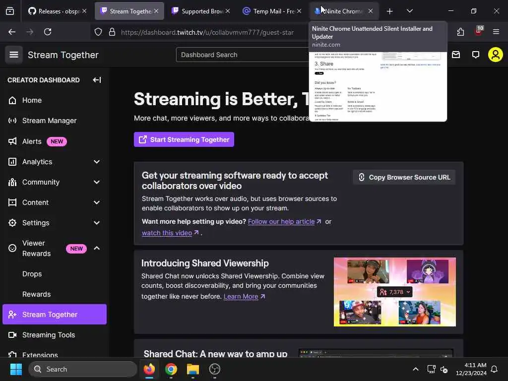The width and height of the screenshot is (508, 381).
Task: Open network status tray icon
Action: 431,369
